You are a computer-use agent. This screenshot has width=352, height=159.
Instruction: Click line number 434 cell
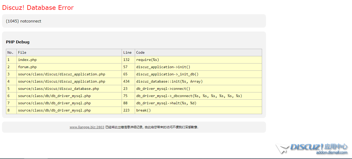127,82
